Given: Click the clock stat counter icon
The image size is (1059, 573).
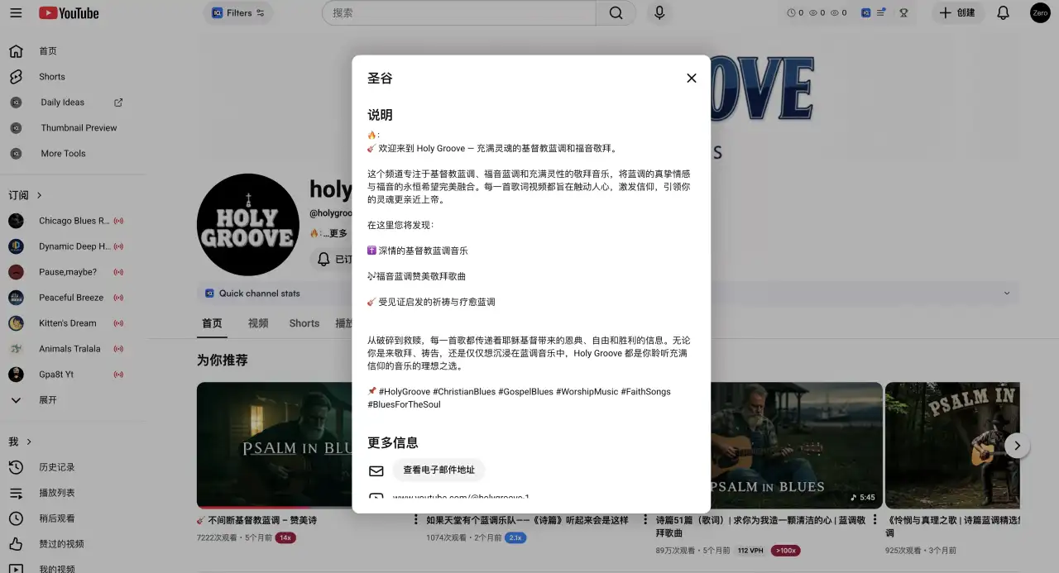Looking at the screenshot, I should point(791,13).
